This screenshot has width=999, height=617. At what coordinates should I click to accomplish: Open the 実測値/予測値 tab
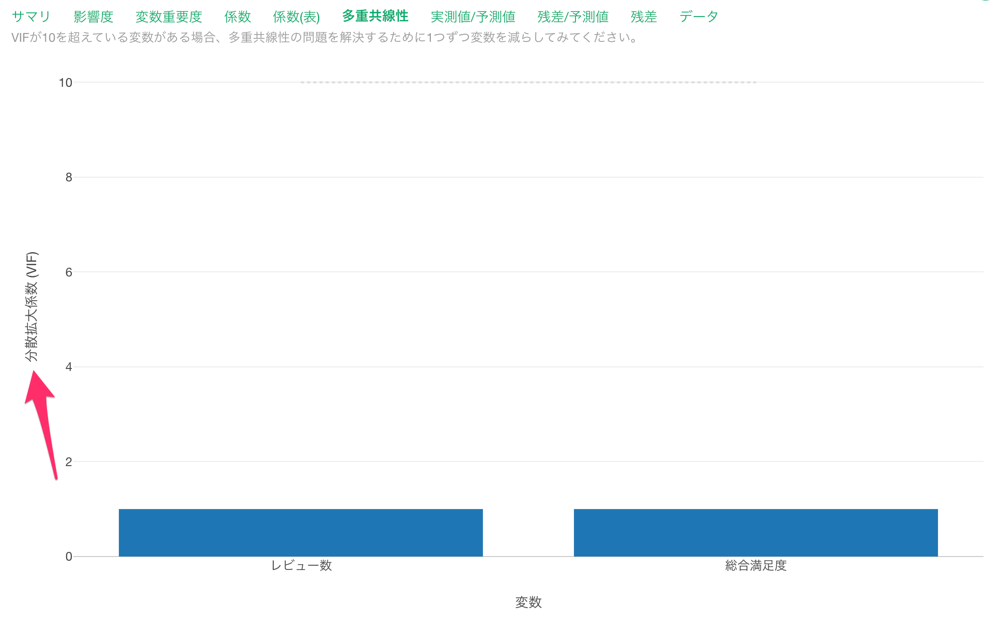(x=473, y=17)
